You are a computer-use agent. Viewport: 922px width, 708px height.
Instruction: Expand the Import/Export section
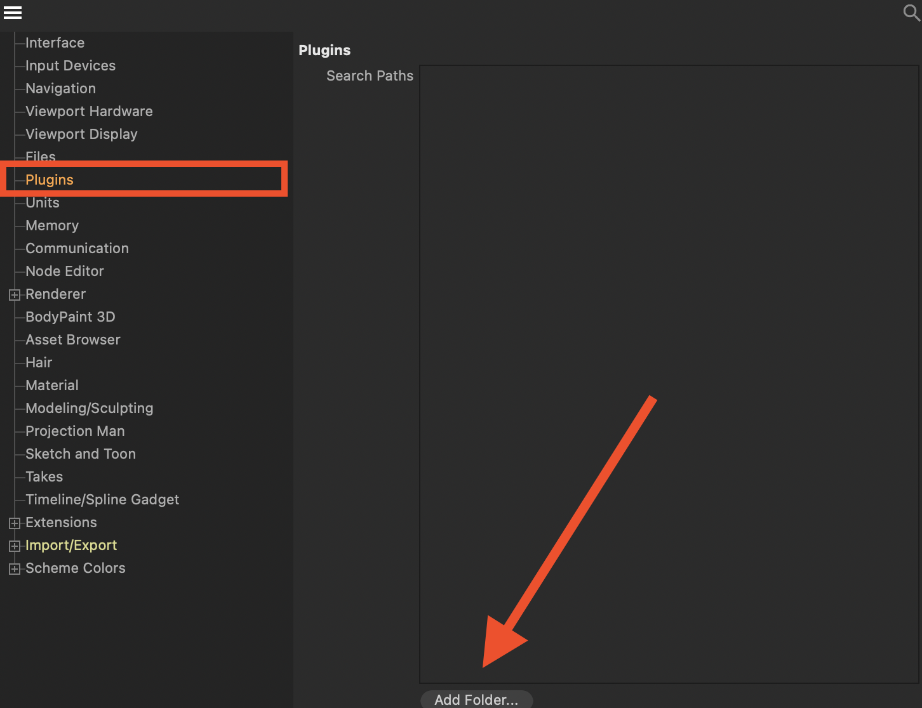14,546
